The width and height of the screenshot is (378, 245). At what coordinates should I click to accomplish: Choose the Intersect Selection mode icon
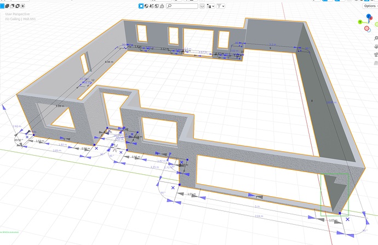pos(22,6)
